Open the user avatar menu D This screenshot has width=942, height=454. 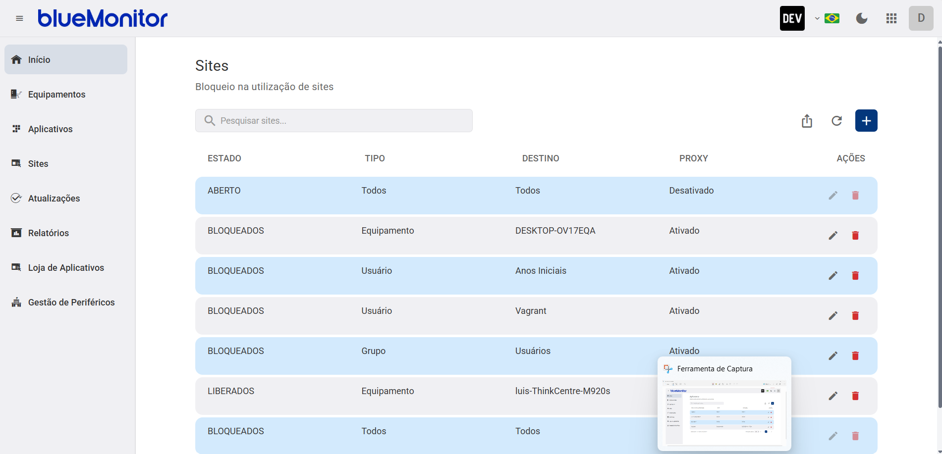921,18
